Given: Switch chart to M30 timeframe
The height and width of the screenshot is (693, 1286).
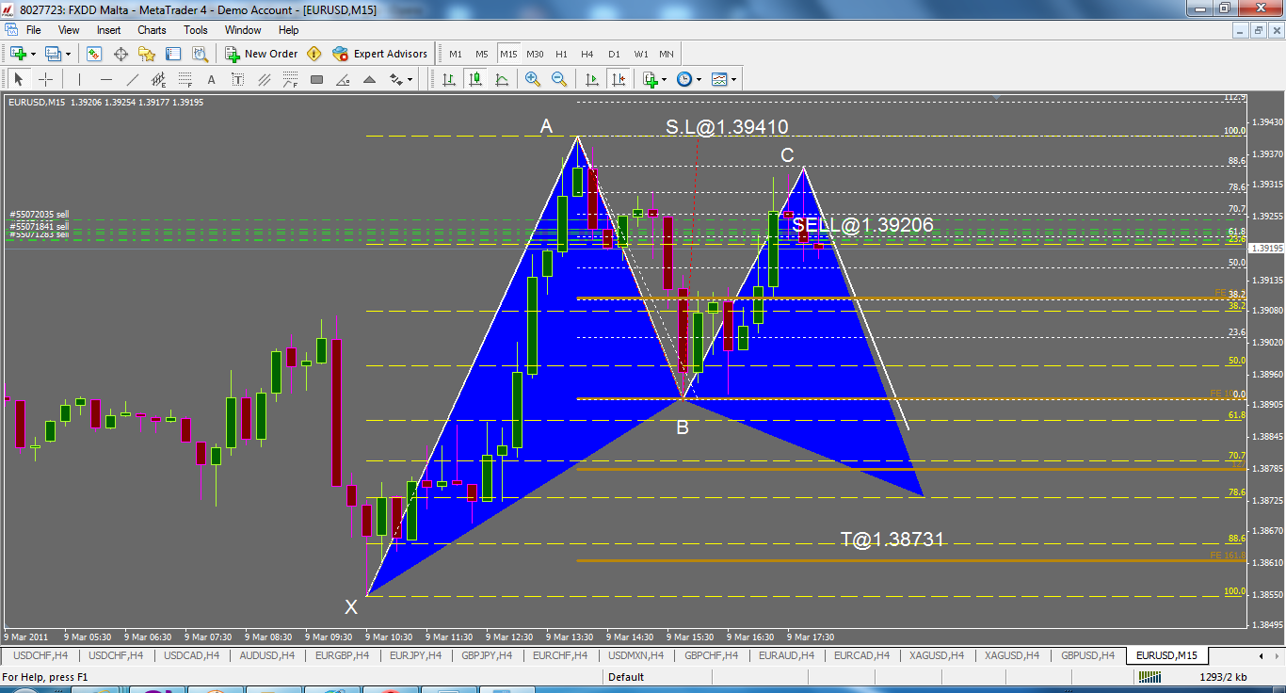Looking at the screenshot, I should (535, 54).
